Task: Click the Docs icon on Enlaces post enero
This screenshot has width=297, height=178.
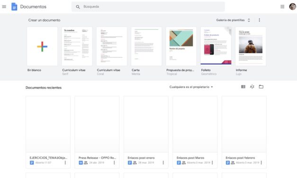Action: (x=130, y=162)
